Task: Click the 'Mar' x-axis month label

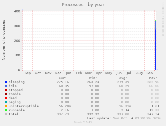Action: [x=89, y=73]
